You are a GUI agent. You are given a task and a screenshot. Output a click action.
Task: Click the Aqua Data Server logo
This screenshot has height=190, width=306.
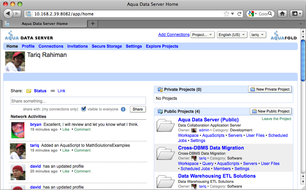click(29, 36)
